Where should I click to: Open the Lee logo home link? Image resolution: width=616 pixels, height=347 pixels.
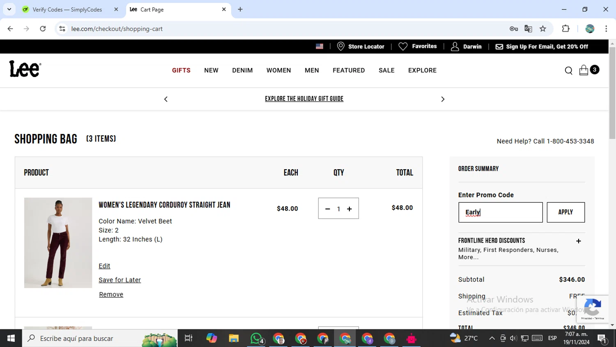point(25,69)
